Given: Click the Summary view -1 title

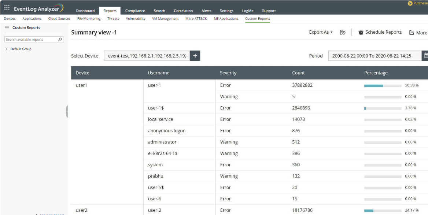Looking at the screenshot, I should coord(94,33).
